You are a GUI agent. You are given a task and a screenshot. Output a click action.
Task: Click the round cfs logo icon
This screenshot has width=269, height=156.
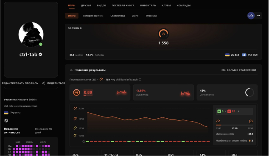click(251, 16)
